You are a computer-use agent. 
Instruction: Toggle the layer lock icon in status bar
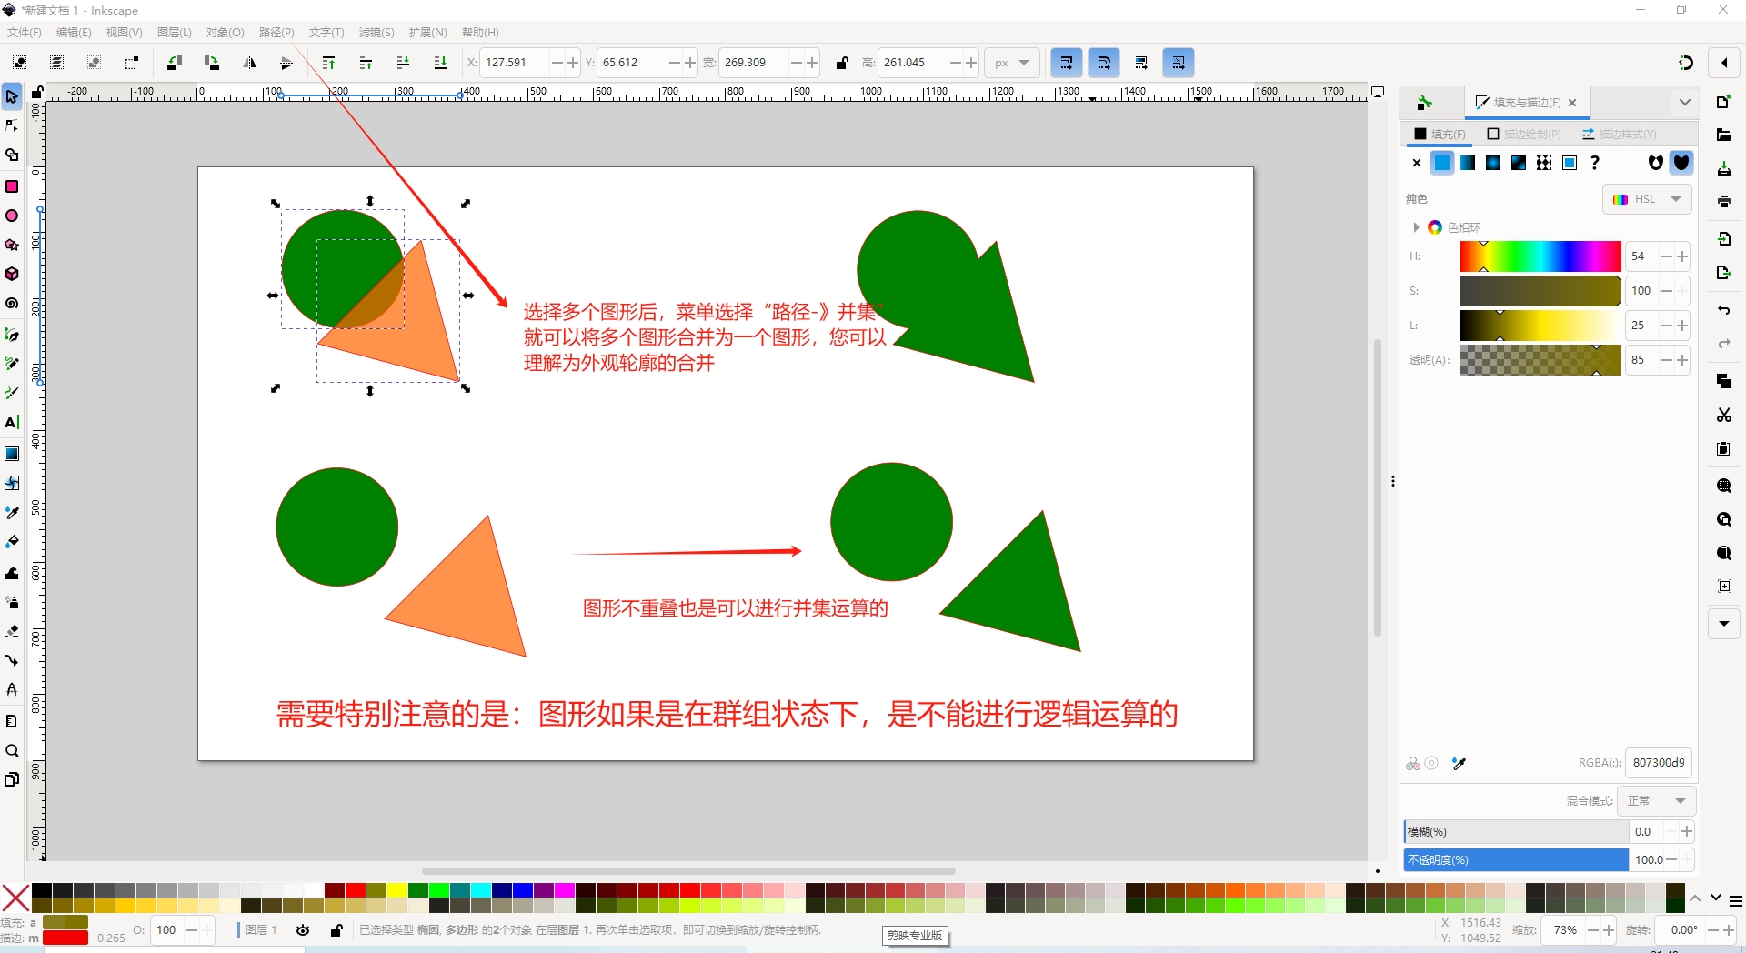pos(336,930)
